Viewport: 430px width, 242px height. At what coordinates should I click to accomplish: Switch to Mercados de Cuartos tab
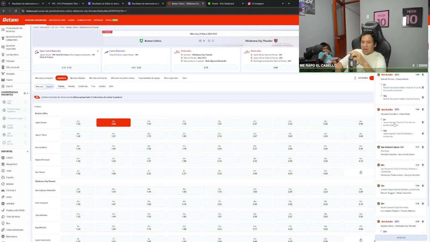tap(98, 78)
